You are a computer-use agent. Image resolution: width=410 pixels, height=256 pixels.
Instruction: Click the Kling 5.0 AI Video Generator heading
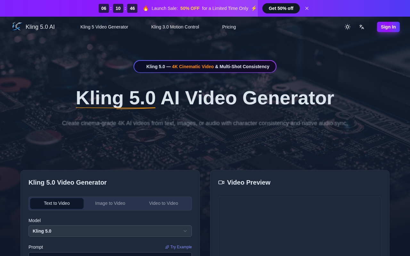[205, 98]
